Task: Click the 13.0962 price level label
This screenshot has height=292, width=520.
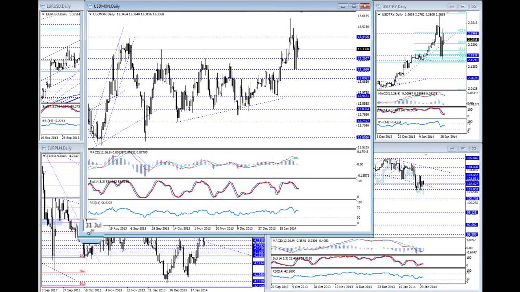Action: pyautogui.click(x=363, y=78)
